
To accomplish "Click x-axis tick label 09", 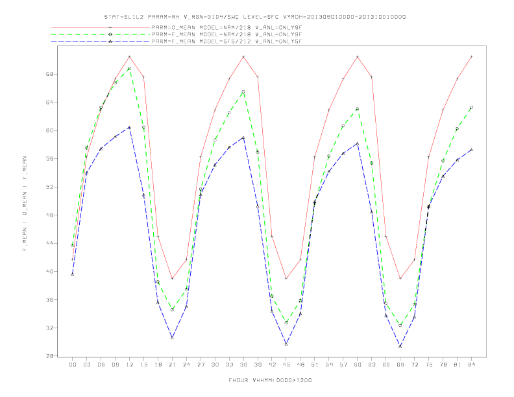I will [115, 365].
